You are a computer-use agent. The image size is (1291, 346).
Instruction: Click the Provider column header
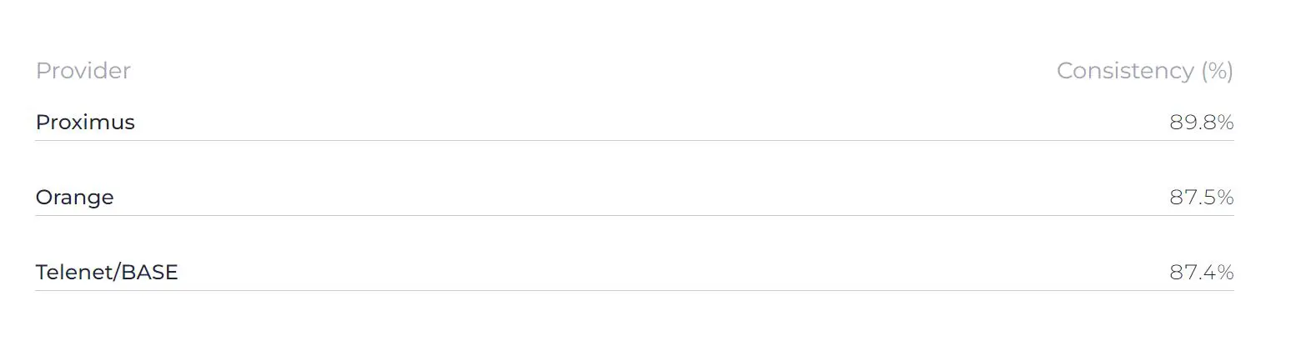pos(83,71)
